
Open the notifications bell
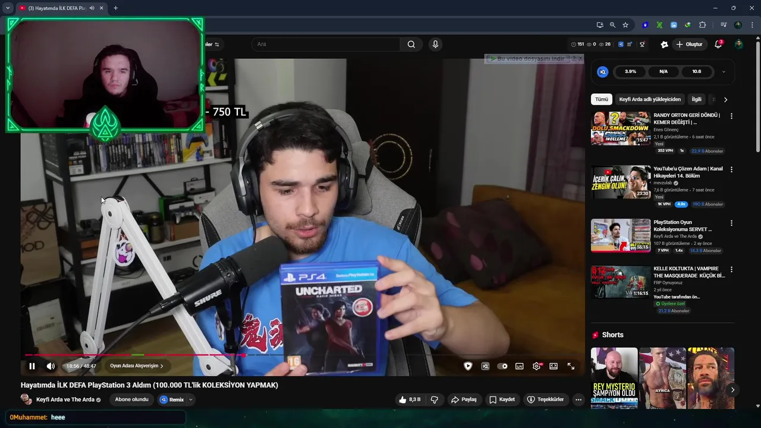[718, 44]
